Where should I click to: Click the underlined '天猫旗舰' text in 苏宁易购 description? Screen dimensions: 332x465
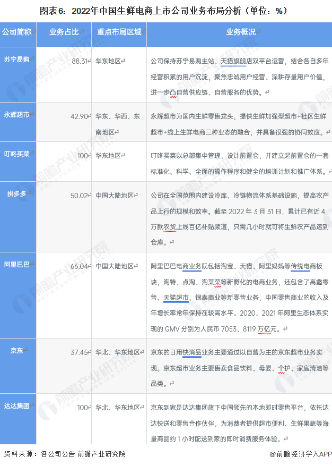(233, 61)
